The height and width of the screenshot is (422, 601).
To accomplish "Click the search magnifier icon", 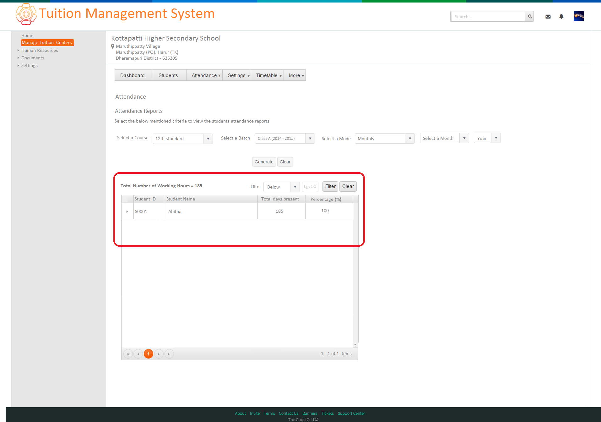I will click(x=530, y=17).
